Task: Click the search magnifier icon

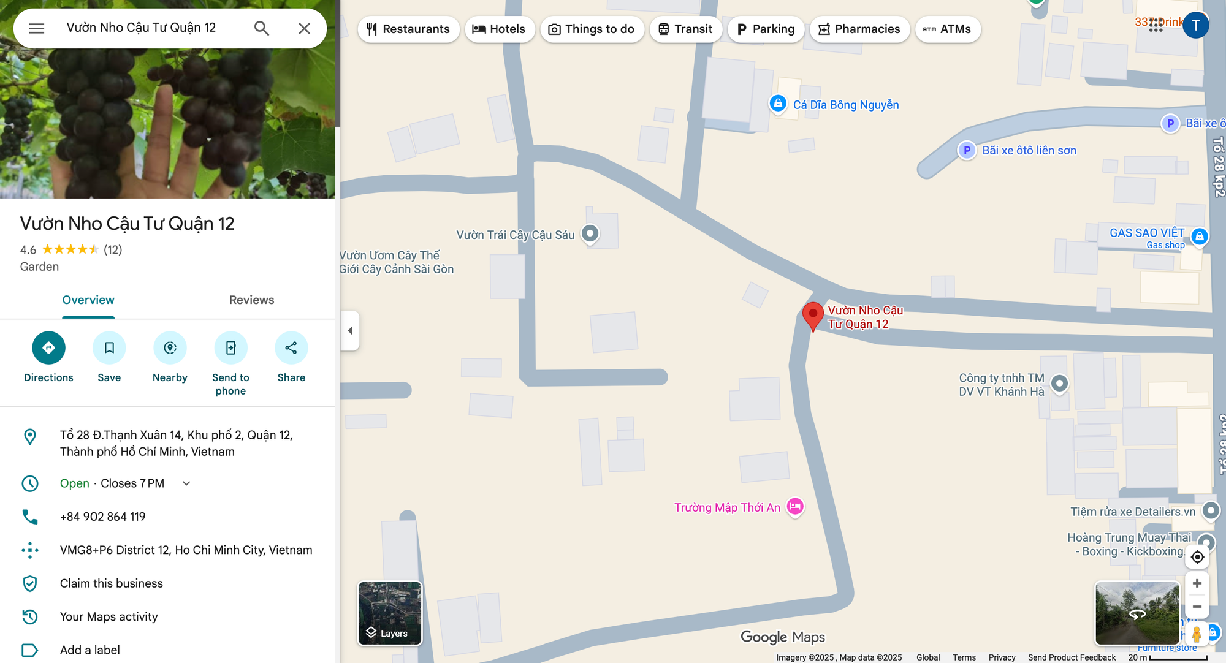Action: 262,28
